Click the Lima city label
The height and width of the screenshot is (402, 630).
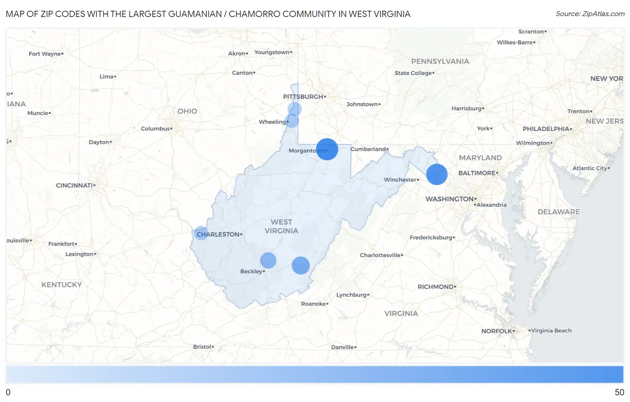(107, 77)
